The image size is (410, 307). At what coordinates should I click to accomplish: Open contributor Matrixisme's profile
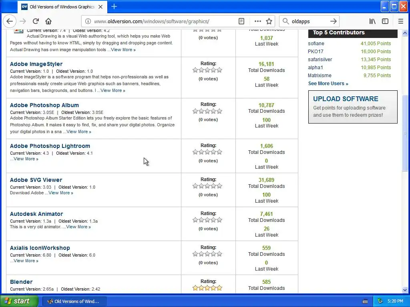click(x=320, y=76)
